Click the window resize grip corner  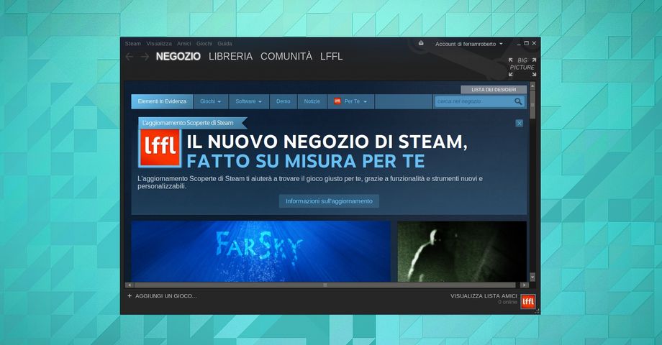[x=537, y=311]
